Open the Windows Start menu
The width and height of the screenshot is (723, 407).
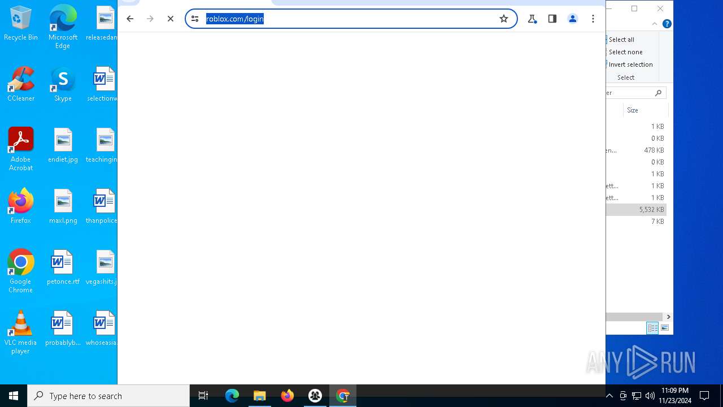click(x=14, y=396)
